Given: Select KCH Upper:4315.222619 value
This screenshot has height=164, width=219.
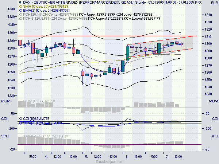Looking at the screenshot, I should click(106, 19).
